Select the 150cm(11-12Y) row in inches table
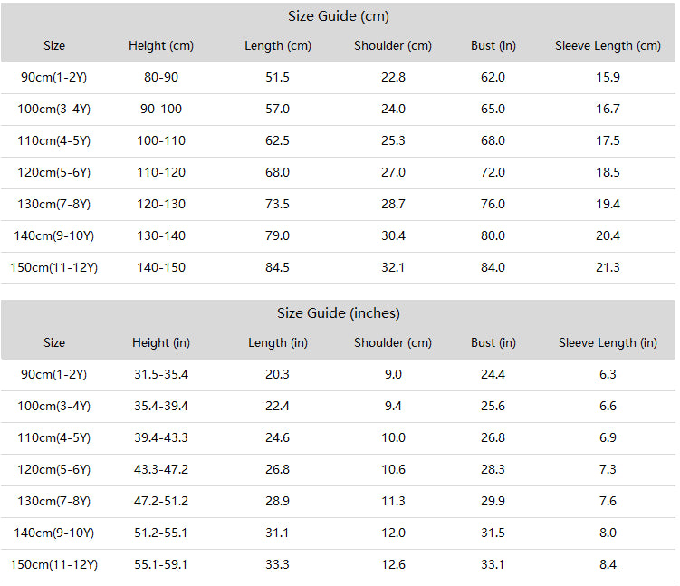Viewport: 680px width, 586px height. click(54, 564)
